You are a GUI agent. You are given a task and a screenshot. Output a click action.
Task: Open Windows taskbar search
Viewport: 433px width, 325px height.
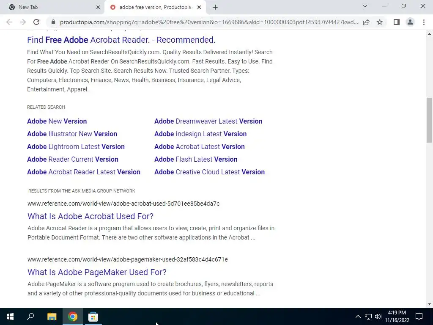(x=30, y=317)
